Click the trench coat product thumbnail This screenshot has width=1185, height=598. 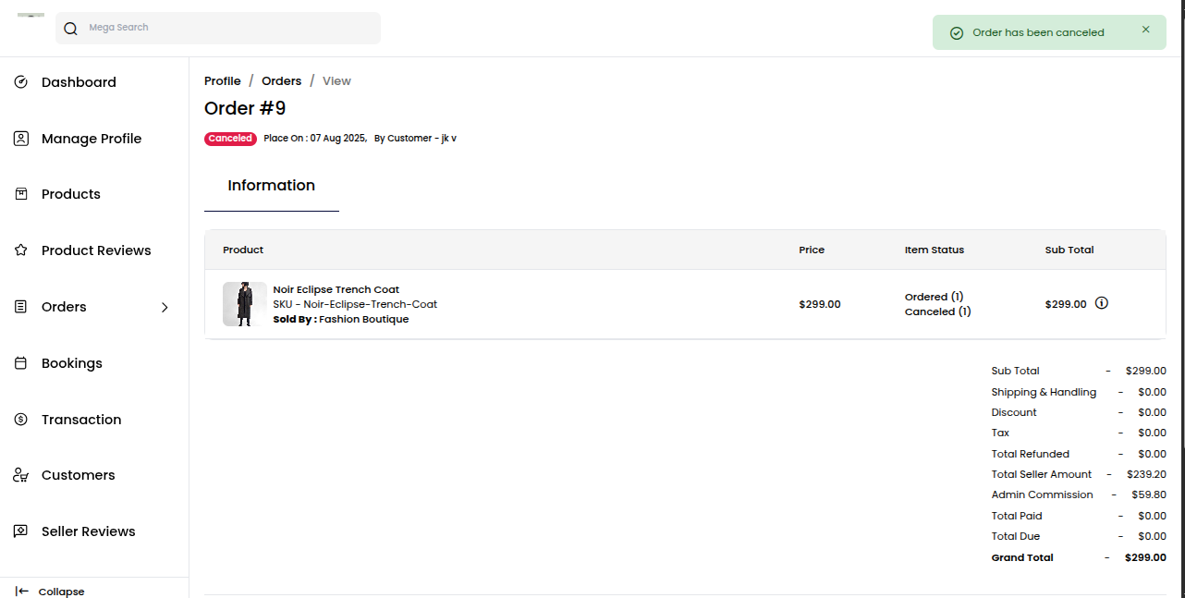244,303
